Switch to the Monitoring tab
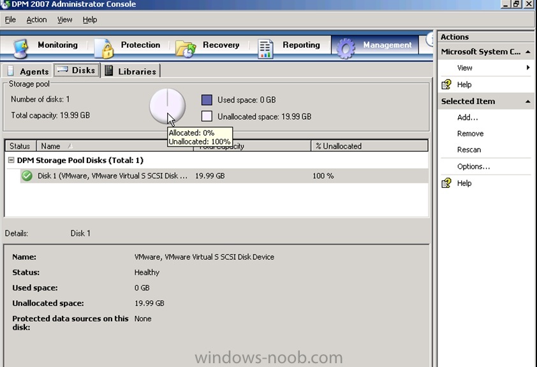This screenshot has height=367, width=537. pyautogui.click(x=57, y=45)
